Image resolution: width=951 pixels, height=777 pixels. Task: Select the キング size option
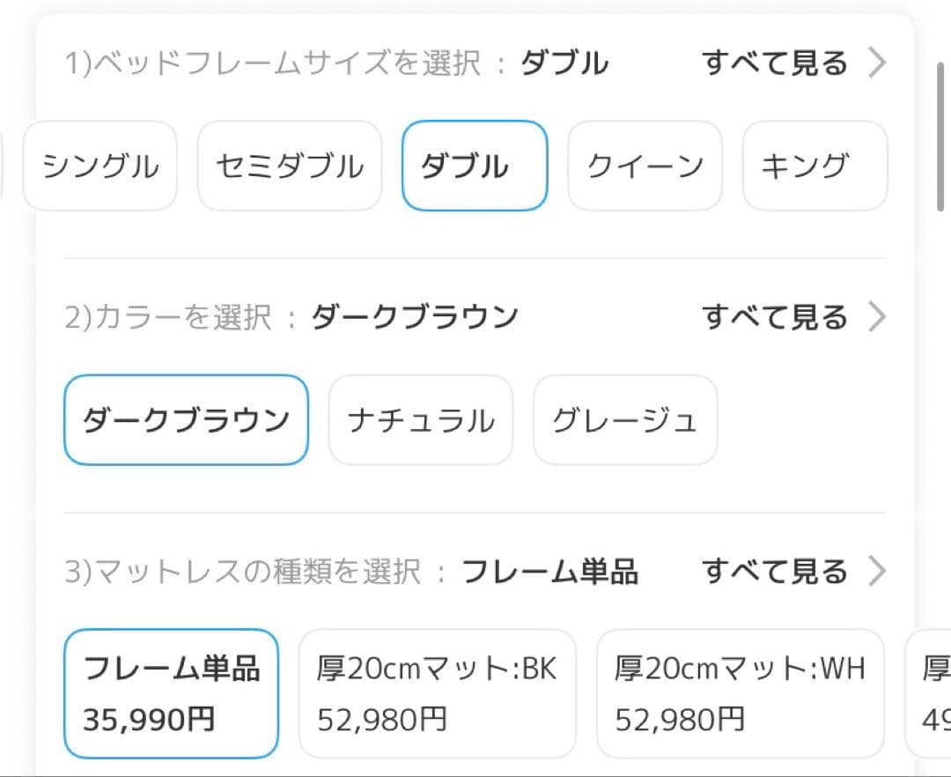click(x=814, y=166)
